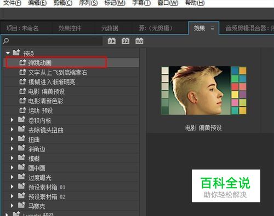274x216 pixels.
Task: Open the 帮助(H) menu
Action: [x=195, y=3]
